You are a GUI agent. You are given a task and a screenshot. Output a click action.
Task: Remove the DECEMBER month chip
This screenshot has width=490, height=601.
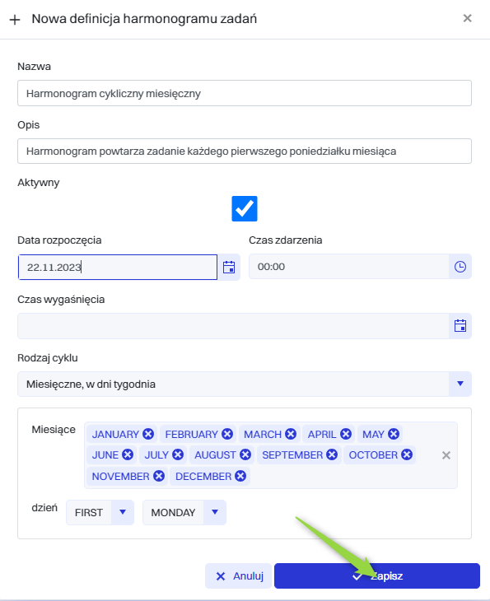tap(240, 476)
